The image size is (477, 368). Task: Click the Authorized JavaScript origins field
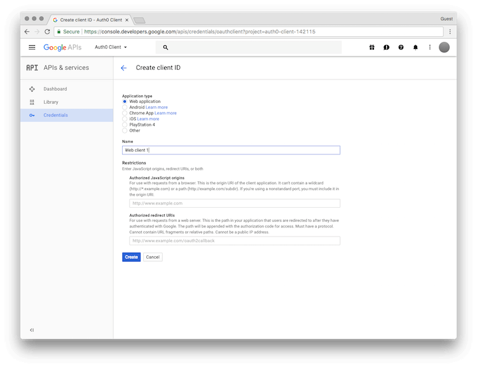coord(235,203)
